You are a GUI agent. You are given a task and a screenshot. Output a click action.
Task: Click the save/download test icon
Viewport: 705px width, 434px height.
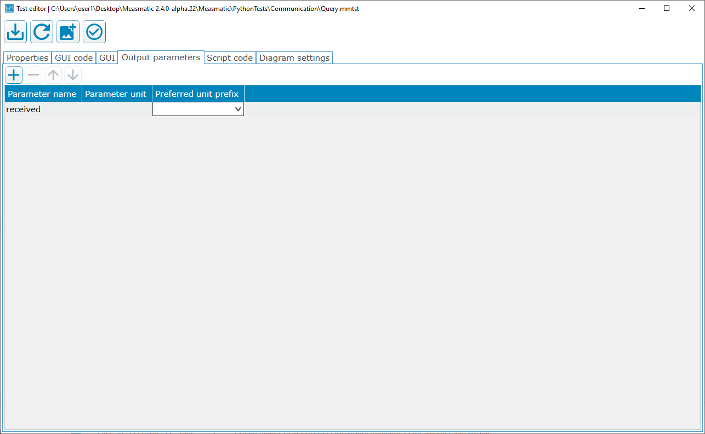point(15,32)
